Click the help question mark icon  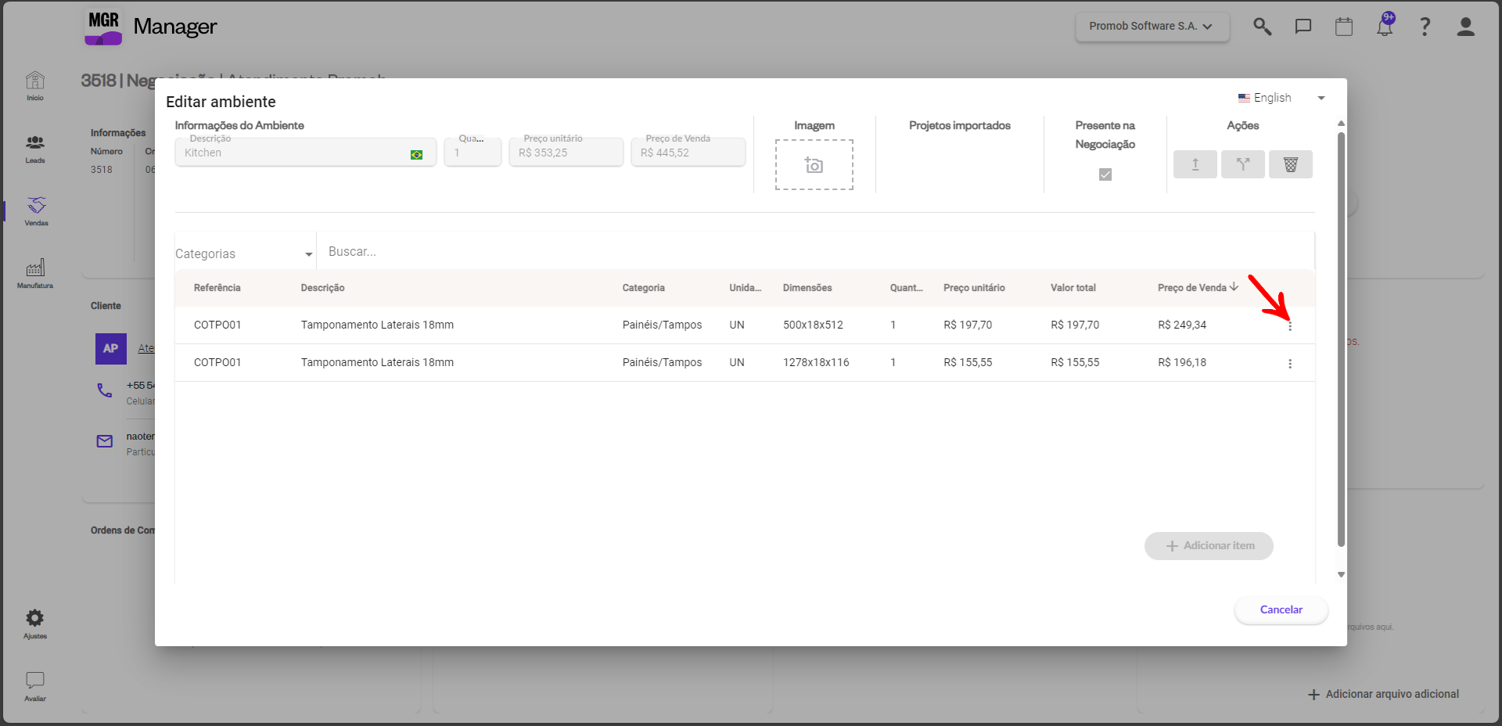pos(1425,27)
